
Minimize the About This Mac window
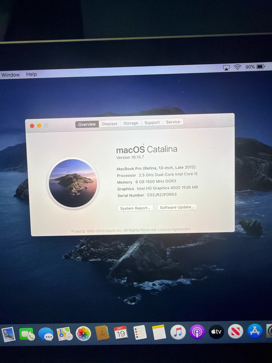39,126
